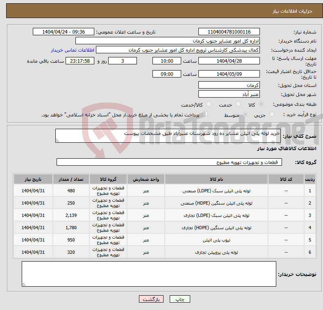This screenshot has width=323, height=310.
Task: Click item name تیوب پلی اتیلن
Action: [216, 240]
